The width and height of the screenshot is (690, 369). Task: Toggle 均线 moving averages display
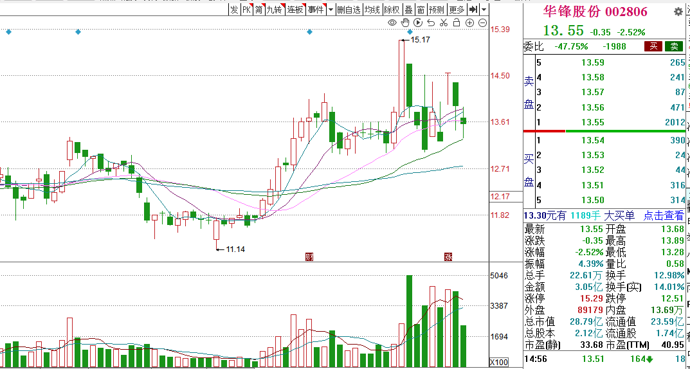click(372, 10)
